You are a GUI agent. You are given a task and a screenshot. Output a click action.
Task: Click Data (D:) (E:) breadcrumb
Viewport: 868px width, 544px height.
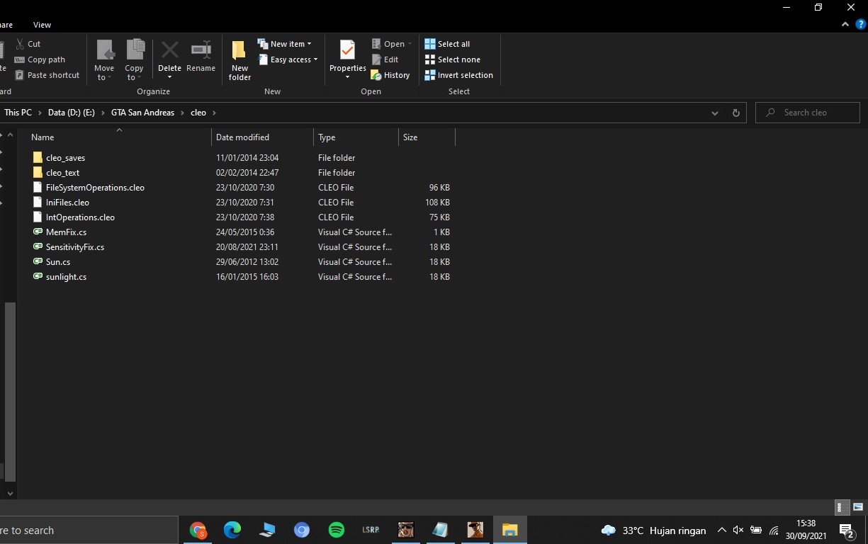point(71,113)
